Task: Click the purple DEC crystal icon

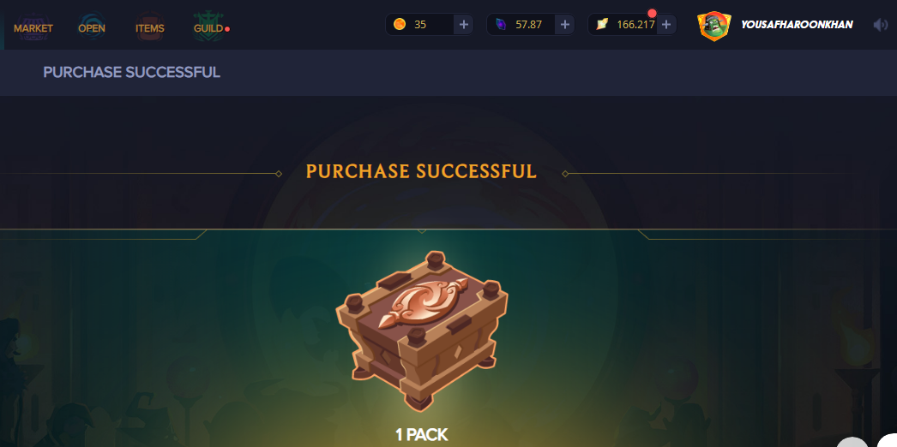Action: point(501,25)
